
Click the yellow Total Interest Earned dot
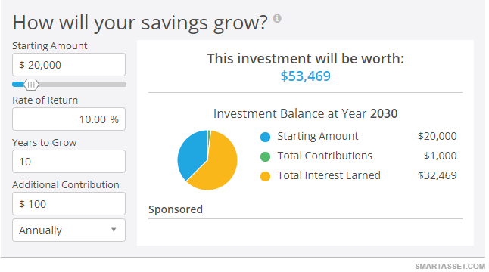[265, 176]
